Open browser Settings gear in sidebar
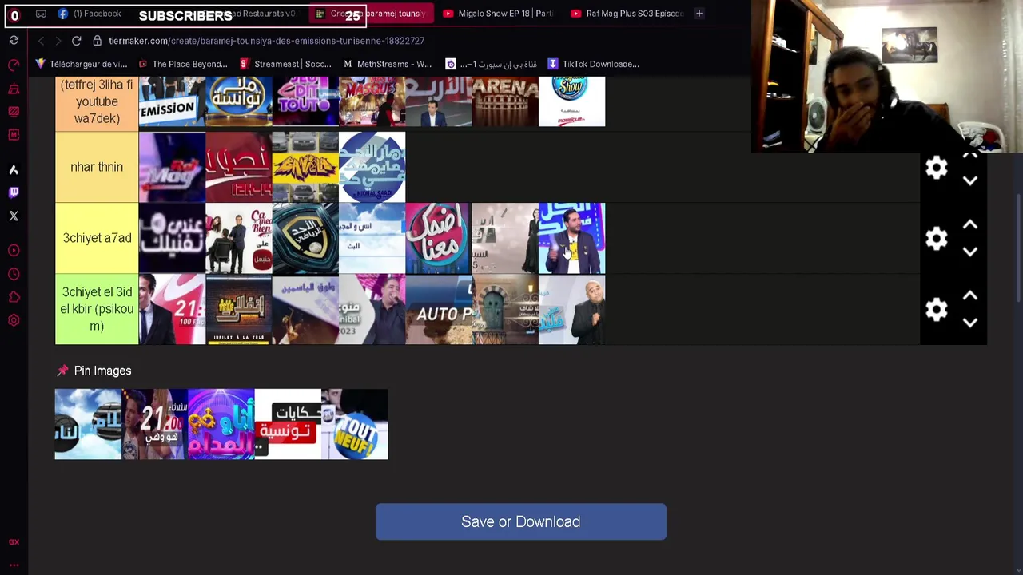 pos(14,320)
